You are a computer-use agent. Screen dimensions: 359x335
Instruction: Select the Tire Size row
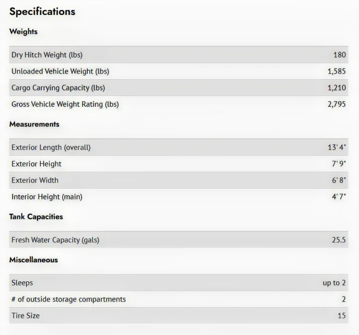[x=179, y=316]
